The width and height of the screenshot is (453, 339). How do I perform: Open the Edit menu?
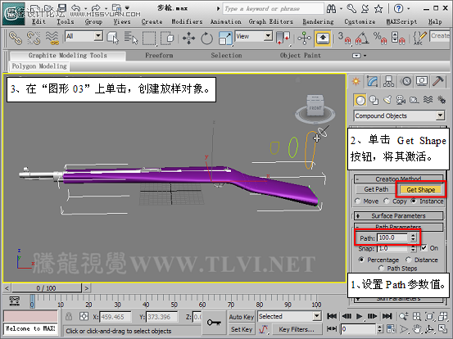click(x=39, y=21)
